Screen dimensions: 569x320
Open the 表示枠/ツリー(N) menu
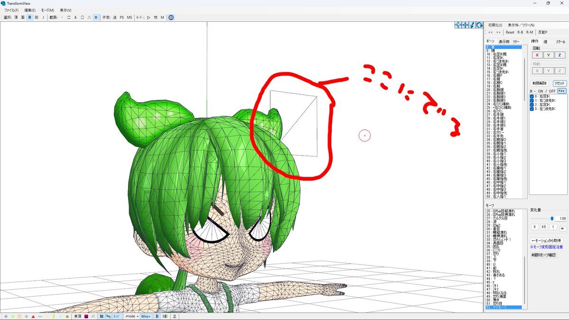pyautogui.click(x=521, y=25)
